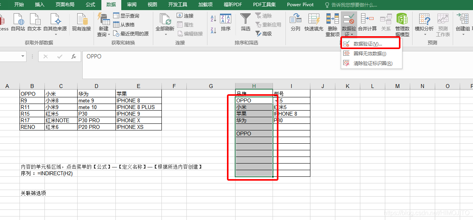Select column H header

254,86
